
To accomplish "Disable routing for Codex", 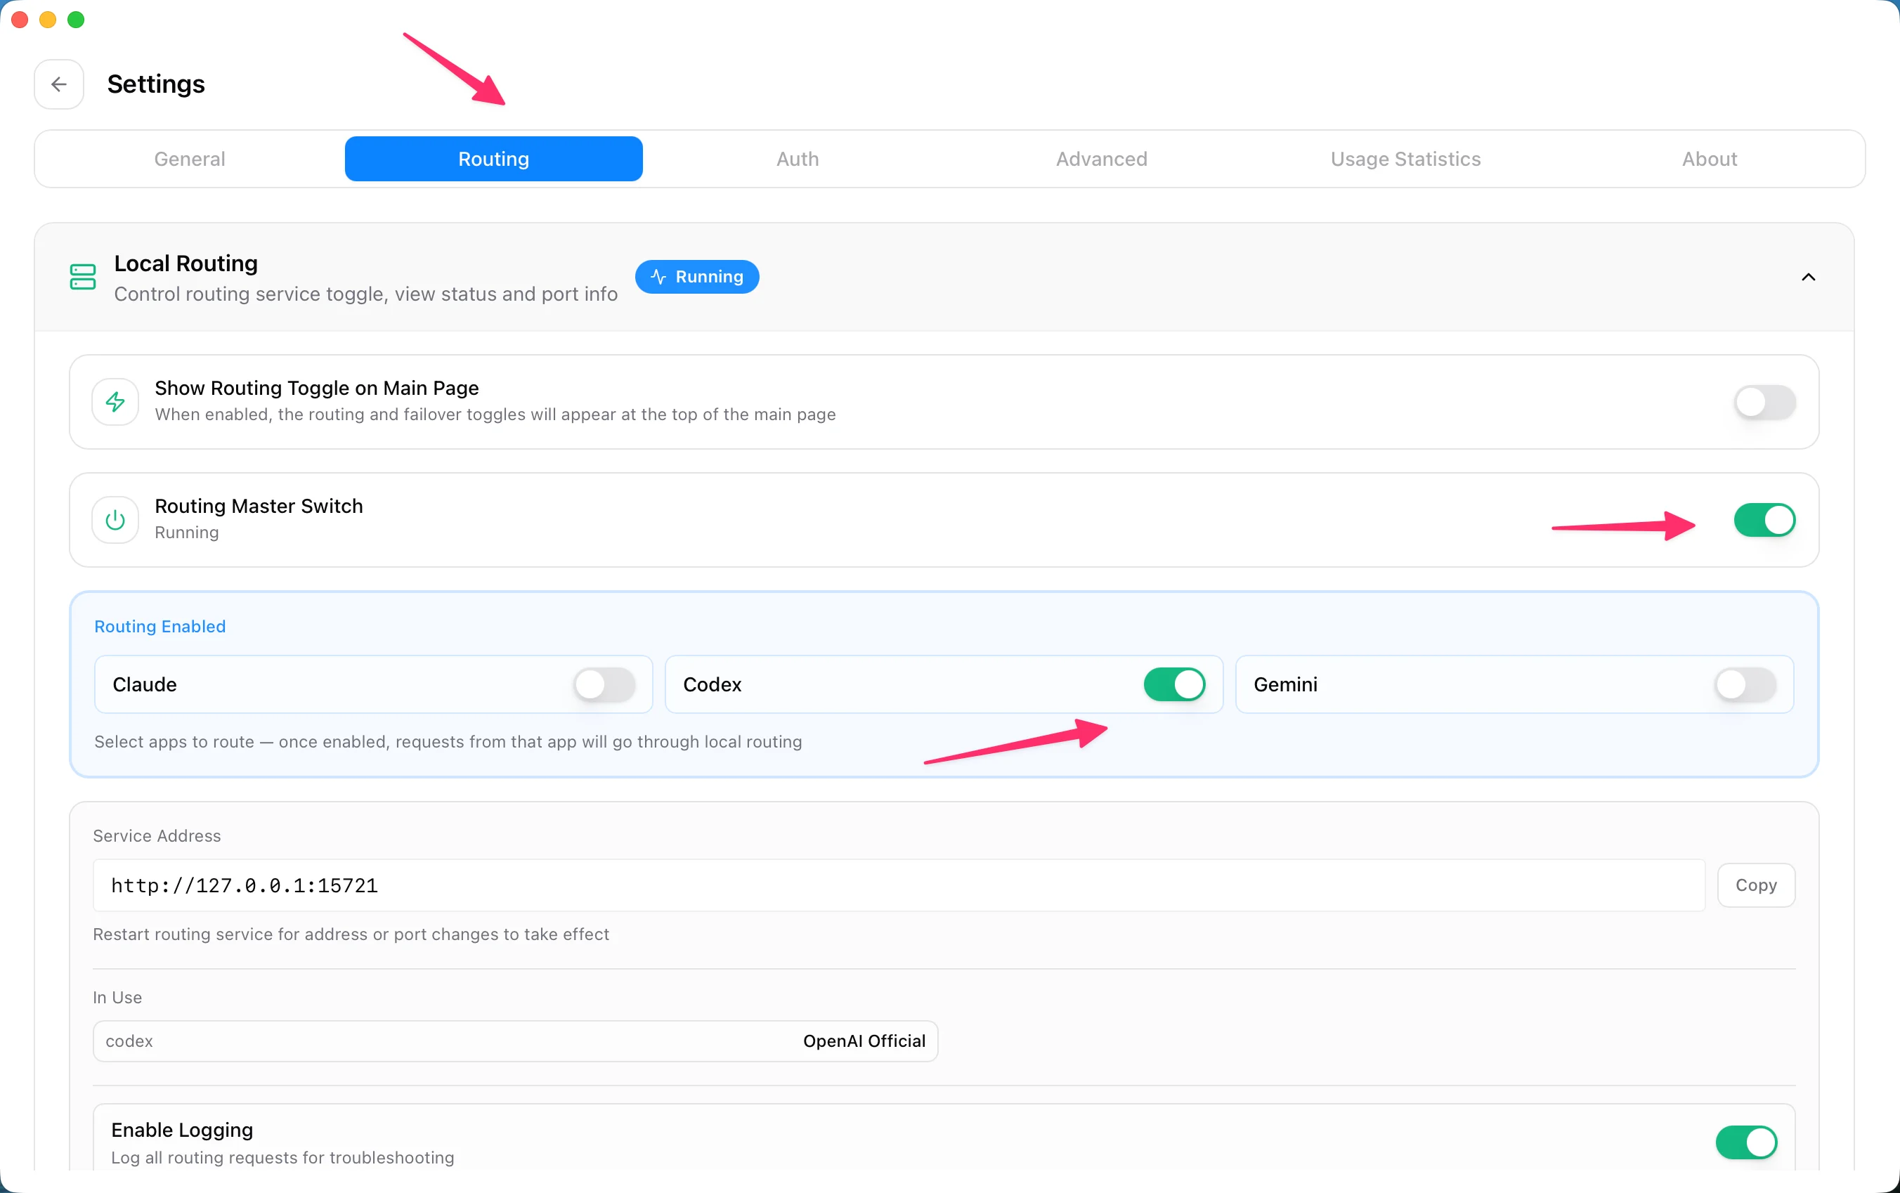I will pos(1174,684).
